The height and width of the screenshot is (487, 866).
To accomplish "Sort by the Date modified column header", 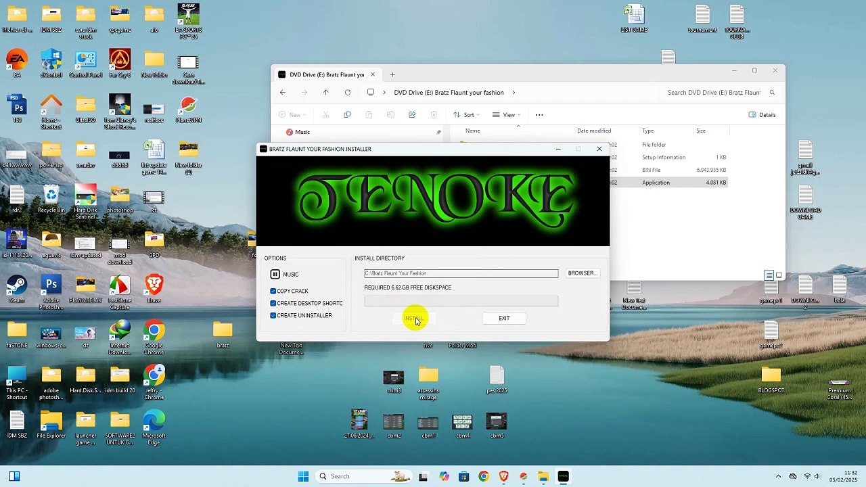I will click(594, 131).
